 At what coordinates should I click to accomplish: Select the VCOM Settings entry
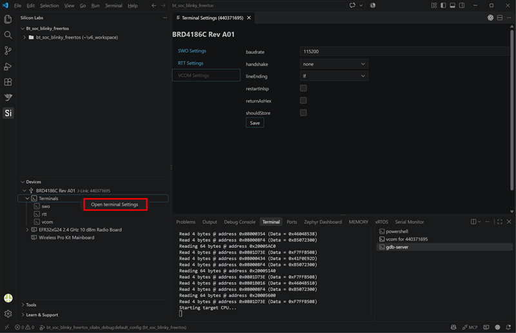pyautogui.click(x=206, y=75)
